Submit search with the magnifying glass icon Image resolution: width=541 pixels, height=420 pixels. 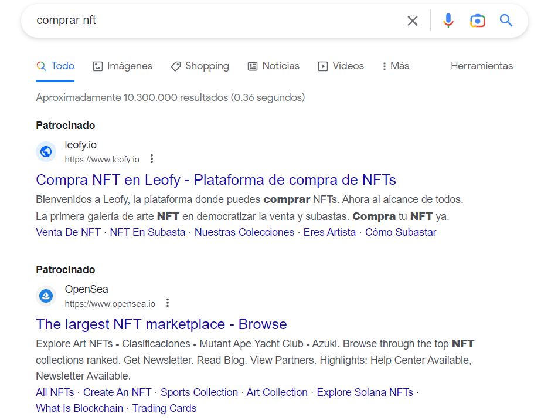(506, 21)
